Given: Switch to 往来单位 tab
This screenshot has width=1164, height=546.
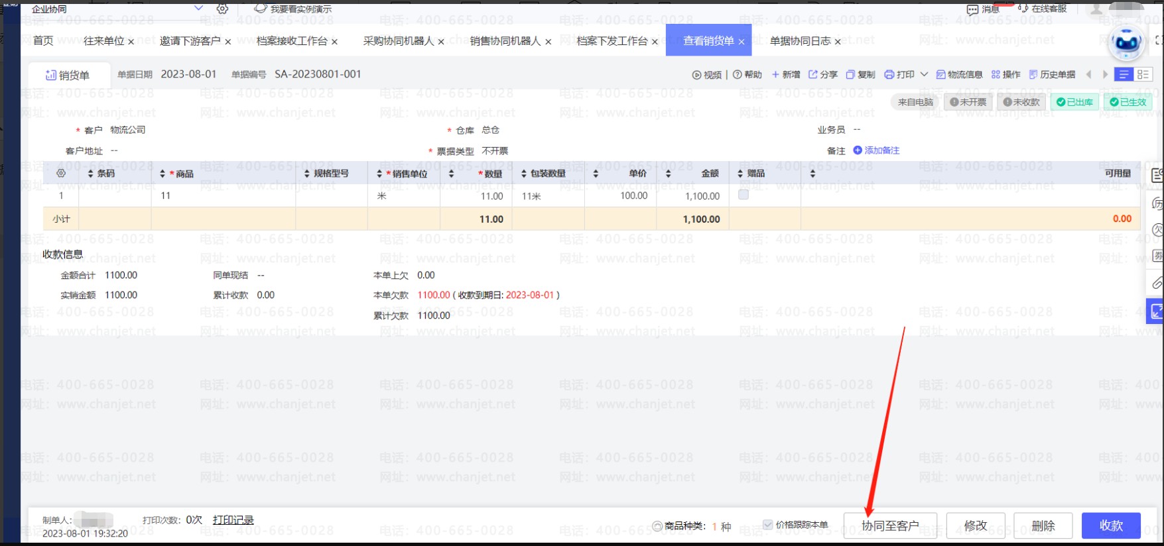Looking at the screenshot, I should [103, 41].
